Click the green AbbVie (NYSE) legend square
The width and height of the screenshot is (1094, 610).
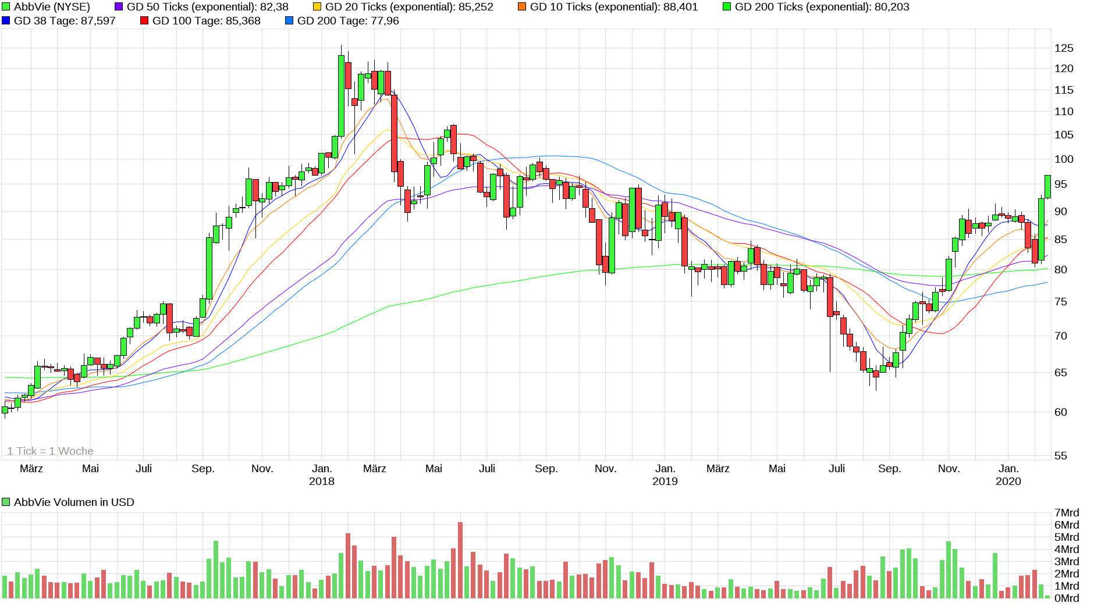coord(6,7)
